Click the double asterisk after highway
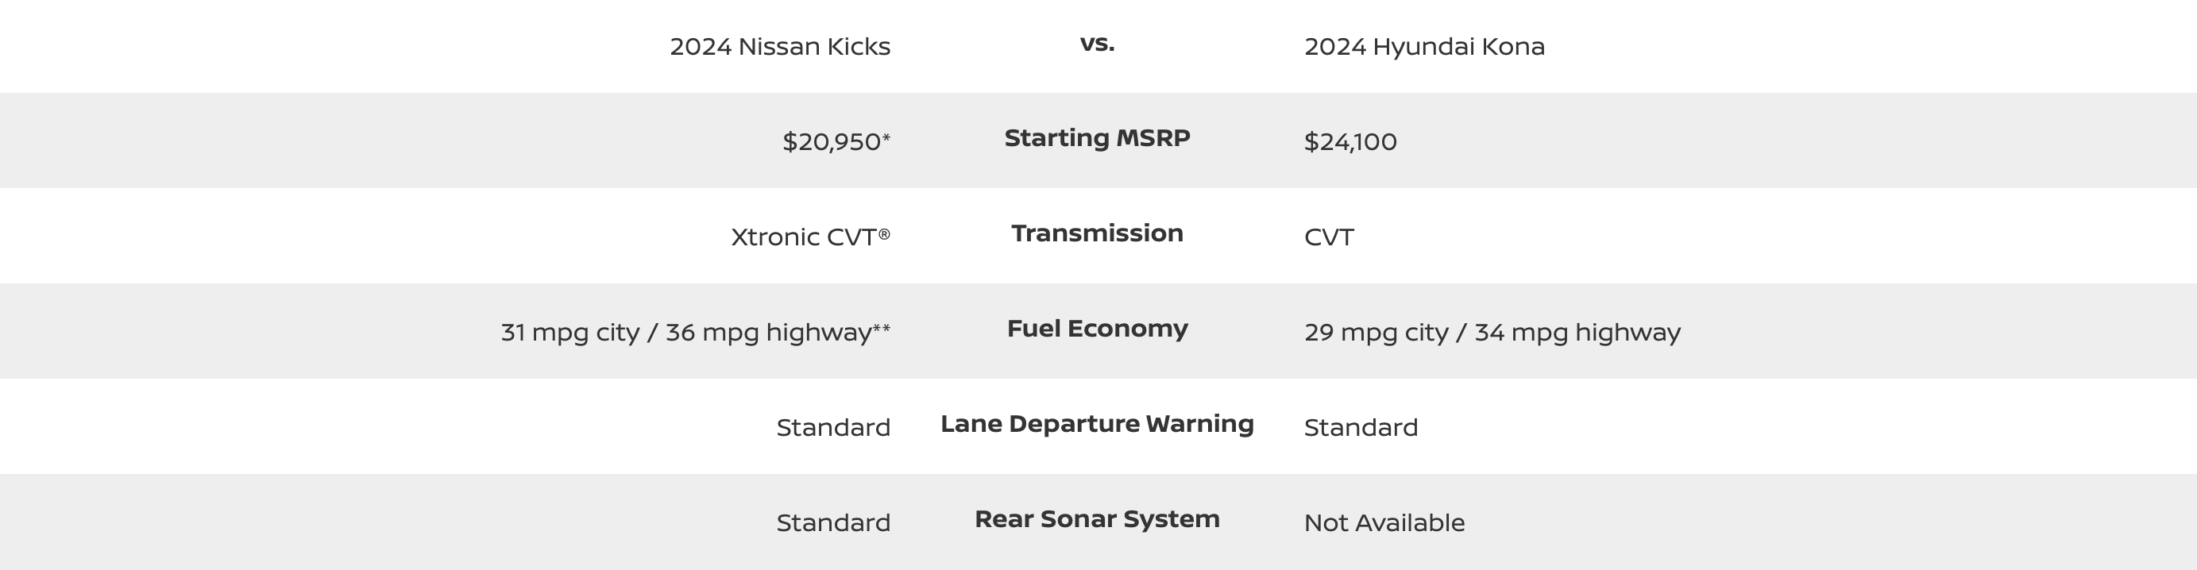The height and width of the screenshot is (570, 2197). [882, 327]
